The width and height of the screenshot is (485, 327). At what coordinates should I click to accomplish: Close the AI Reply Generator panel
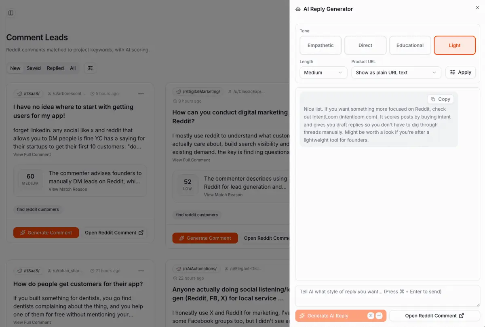point(477,8)
